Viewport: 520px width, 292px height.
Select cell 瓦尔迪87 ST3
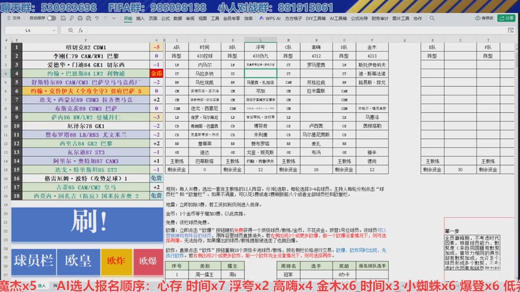[86, 152]
